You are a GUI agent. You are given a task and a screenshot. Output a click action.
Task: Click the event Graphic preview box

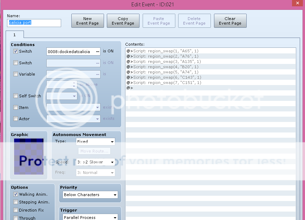29,156
